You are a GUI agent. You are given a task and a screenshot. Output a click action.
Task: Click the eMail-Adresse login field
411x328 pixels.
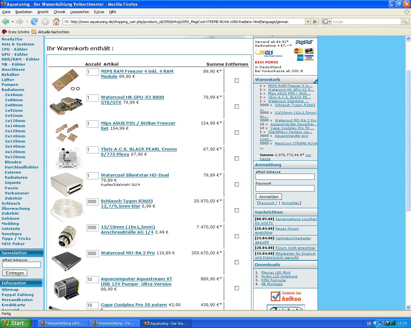(x=285, y=177)
